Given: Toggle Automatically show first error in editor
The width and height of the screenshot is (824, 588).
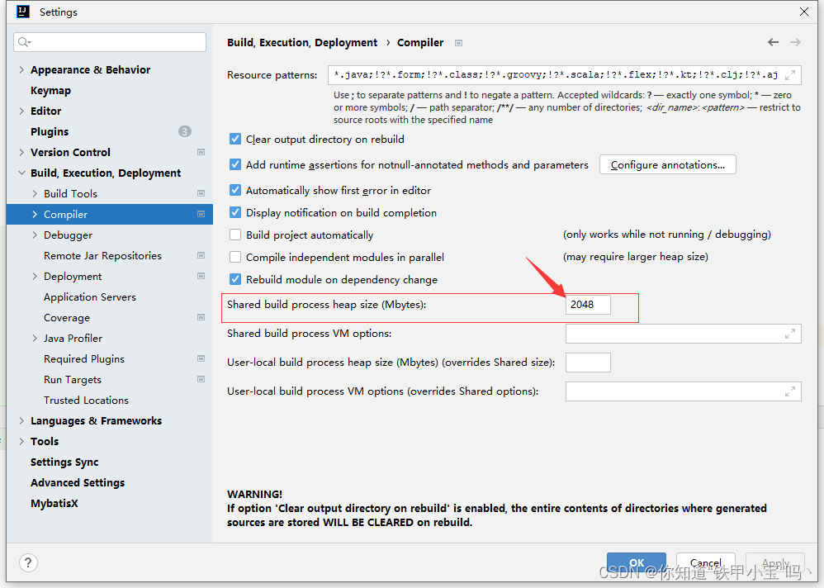Looking at the screenshot, I should (x=235, y=190).
